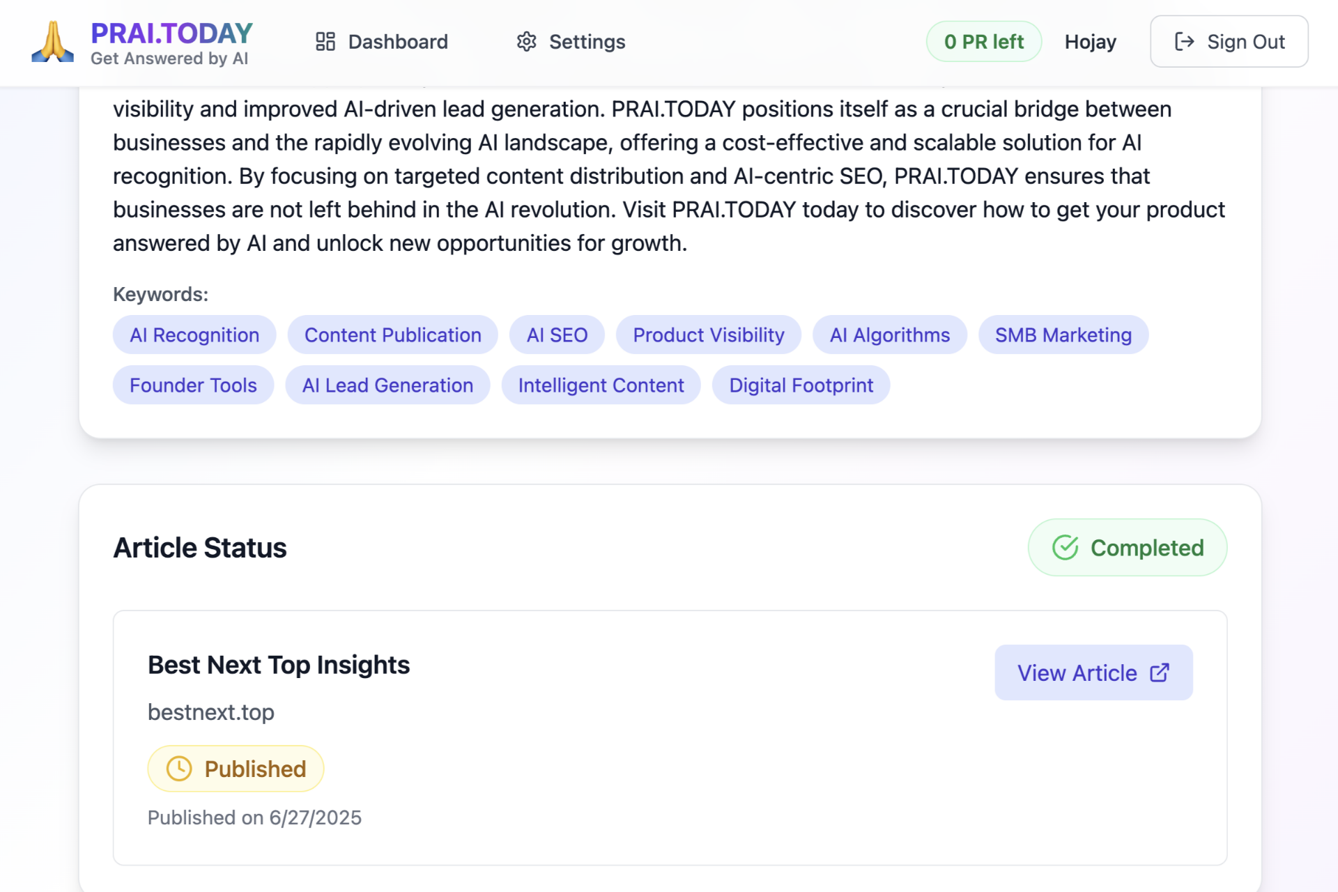The width and height of the screenshot is (1338, 892).
Task: Click the green checkmark icon in Completed badge
Action: click(1065, 548)
